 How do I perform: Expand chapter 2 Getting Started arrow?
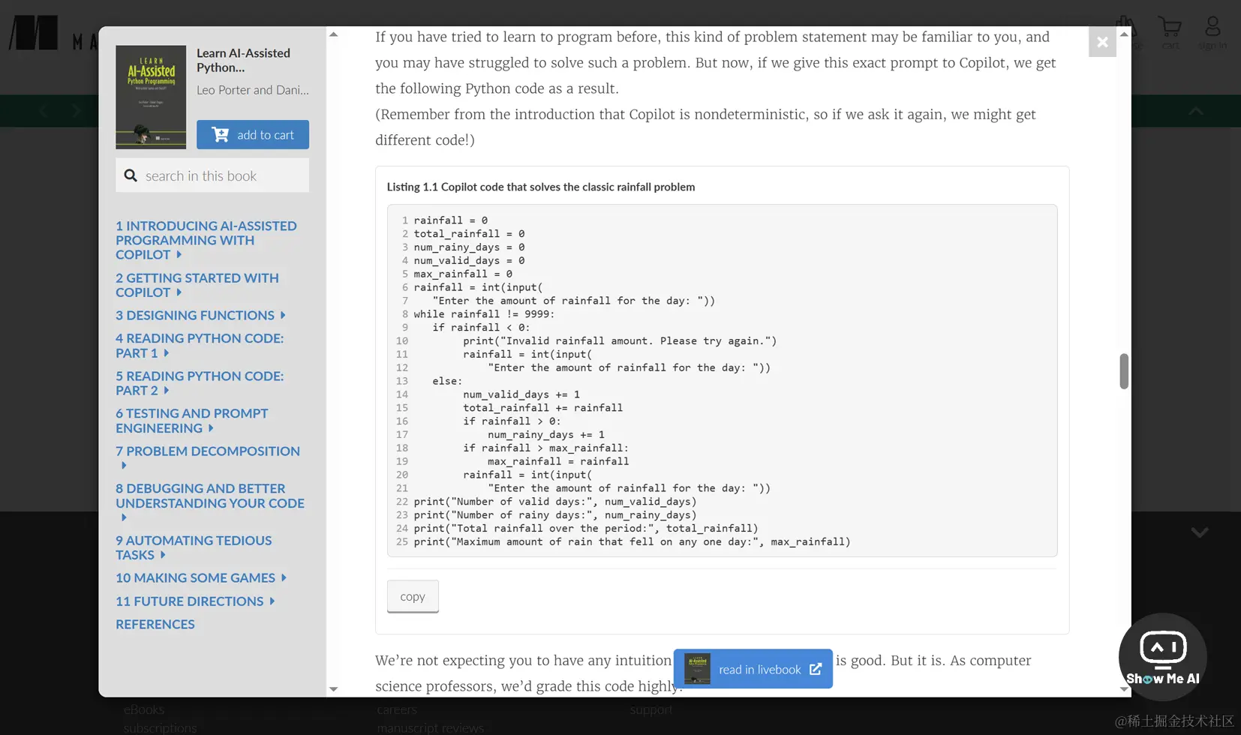coord(179,292)
